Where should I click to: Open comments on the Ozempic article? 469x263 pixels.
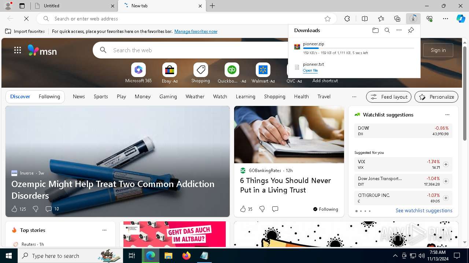pos(52,209)
